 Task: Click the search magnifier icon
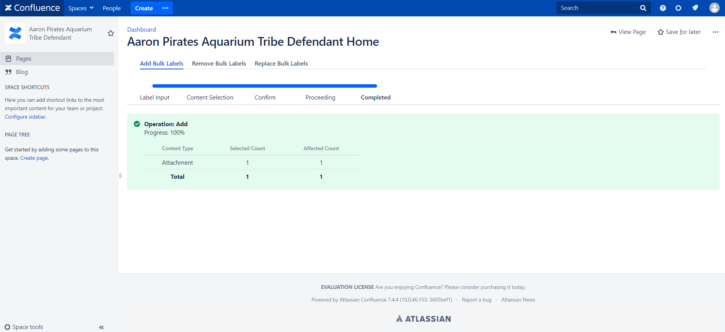[x=643, y=8]
